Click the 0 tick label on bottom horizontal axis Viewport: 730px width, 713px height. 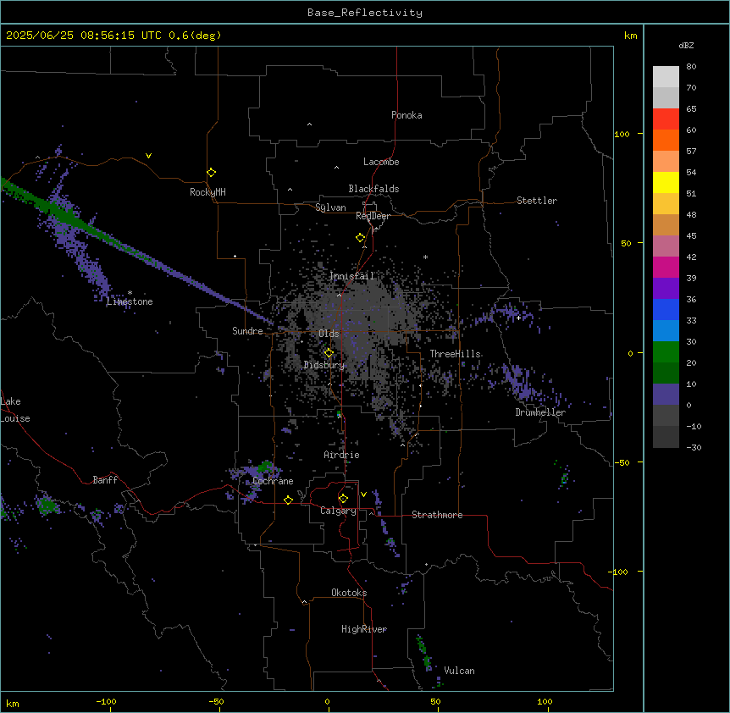[x=327, y=701]
